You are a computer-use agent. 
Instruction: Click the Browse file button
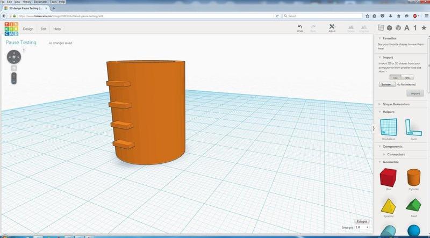point(386,84)
